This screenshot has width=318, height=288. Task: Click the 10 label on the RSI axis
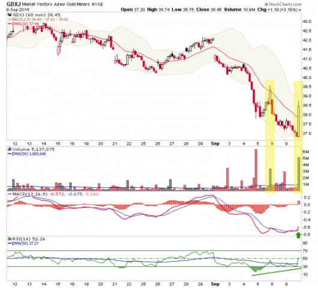[x=305, y=274]
